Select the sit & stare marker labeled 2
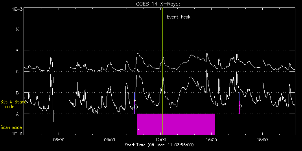The height and width of the screenshot is (151, 302). (x=239, y=103)
